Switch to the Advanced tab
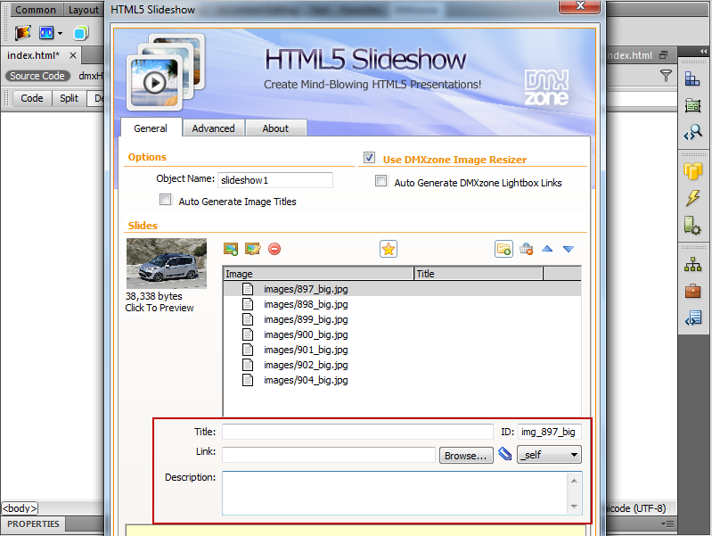Image resolution: width=712 pixels, height=536 pixels. [x=213, y=128]
